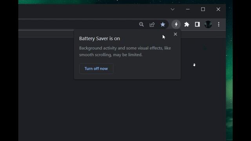This screenshot has height=141, width=251.
Task: Minimize the Chrome window
Action: pyautogui.click(x=188, y=9)
